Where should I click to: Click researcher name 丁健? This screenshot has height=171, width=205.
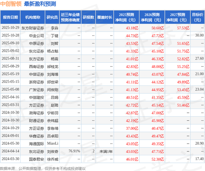54,36
